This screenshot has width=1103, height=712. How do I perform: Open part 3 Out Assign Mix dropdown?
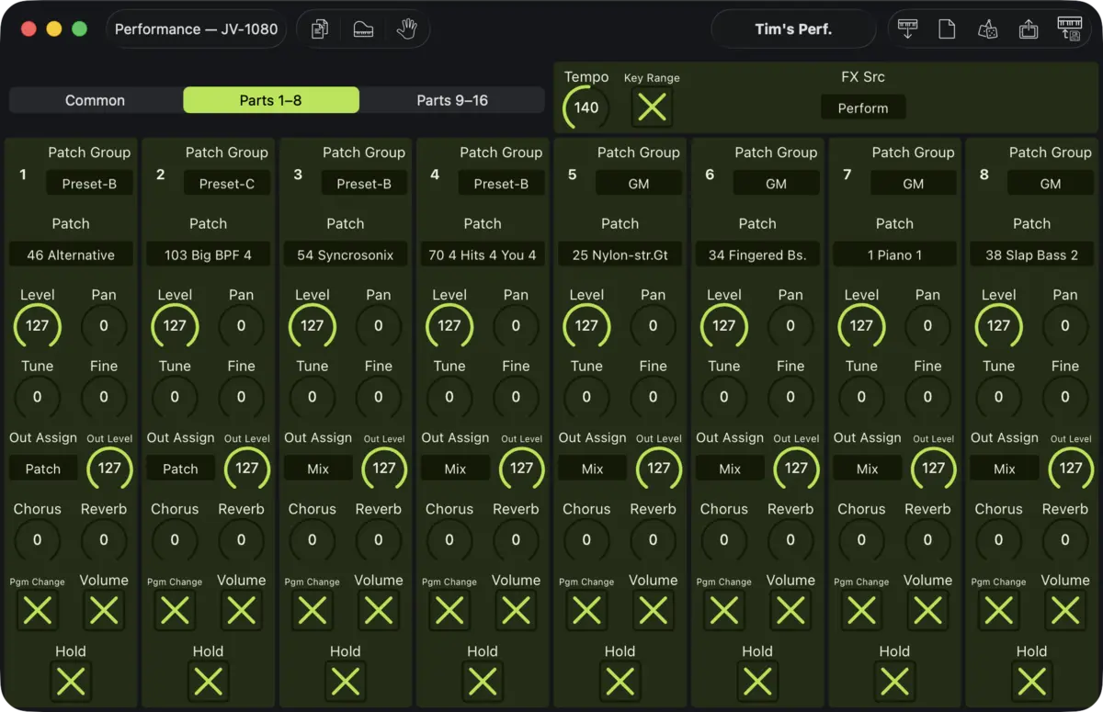coord(317,469)
